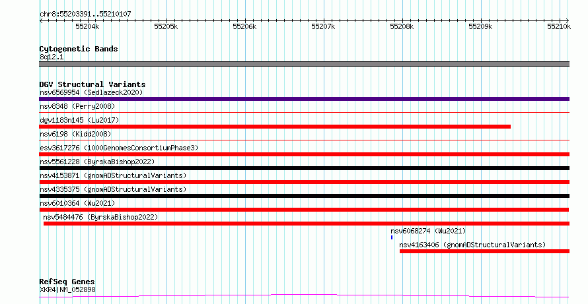Select the red nsv5484476 variant bar
This screenshot has height=304, width=588.
point(307,224)
